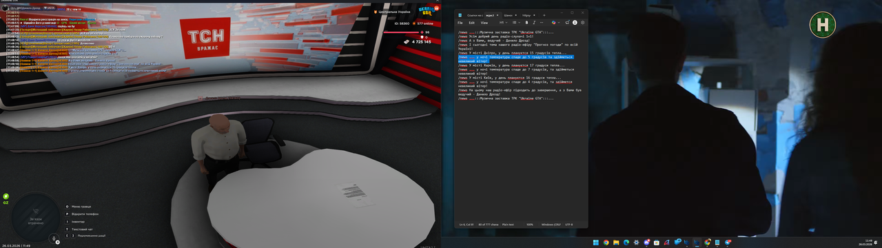Toggle bold formatting in Notepad
Screen dimensions: 882x248
(x=526, y=23)
